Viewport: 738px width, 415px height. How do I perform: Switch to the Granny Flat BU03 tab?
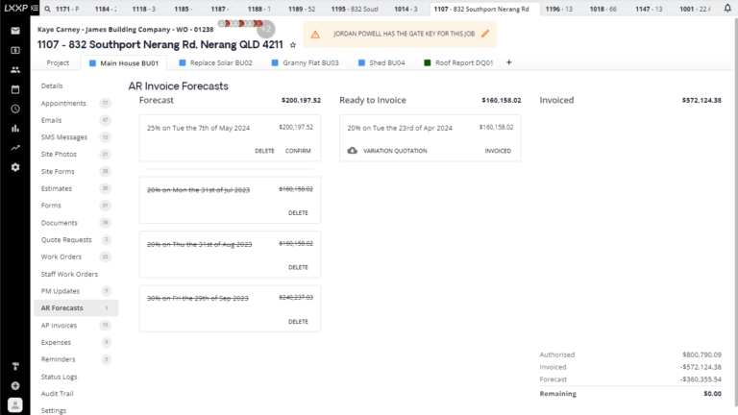point(306,62)
